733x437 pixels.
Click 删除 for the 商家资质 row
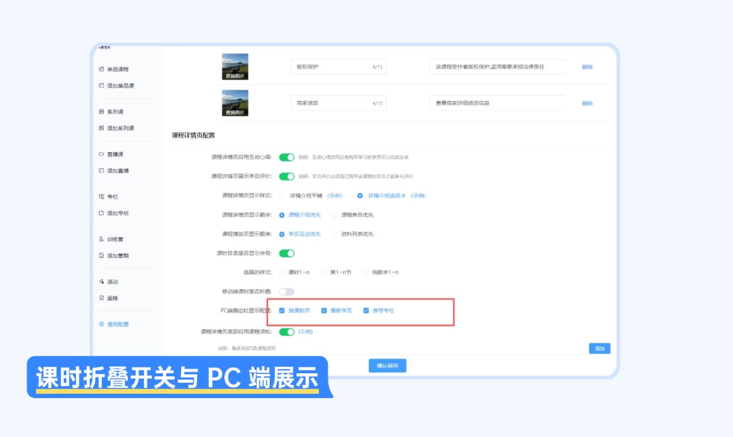tap(587, 104)
